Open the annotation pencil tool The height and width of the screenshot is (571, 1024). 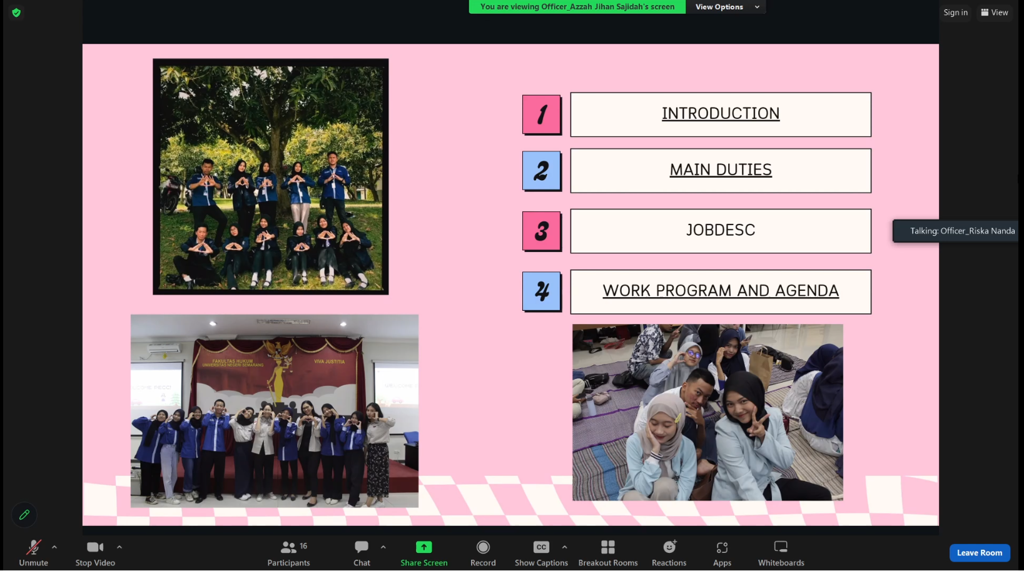pyautogui.click(x=24, y=515)
